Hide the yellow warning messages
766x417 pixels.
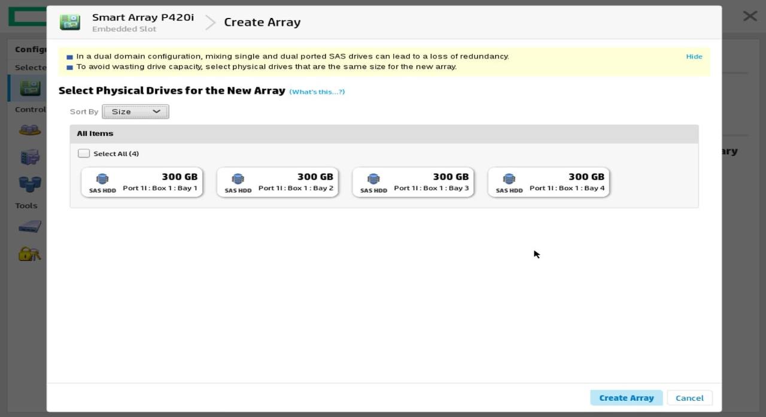(x=694, y=56)
